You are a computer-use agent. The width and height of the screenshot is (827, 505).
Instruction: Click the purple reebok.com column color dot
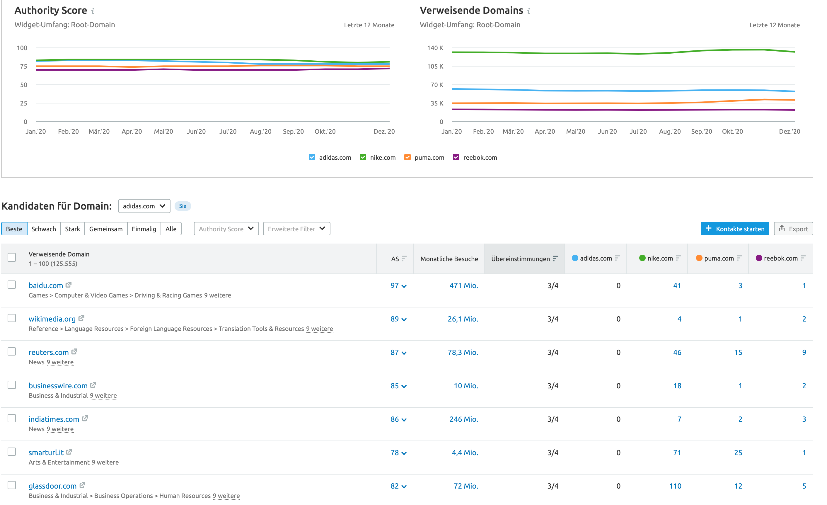tap(759, 258)
